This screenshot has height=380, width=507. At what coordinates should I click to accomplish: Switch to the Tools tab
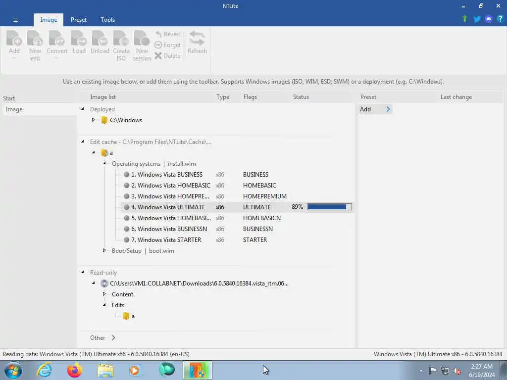[x=107, y=20]
